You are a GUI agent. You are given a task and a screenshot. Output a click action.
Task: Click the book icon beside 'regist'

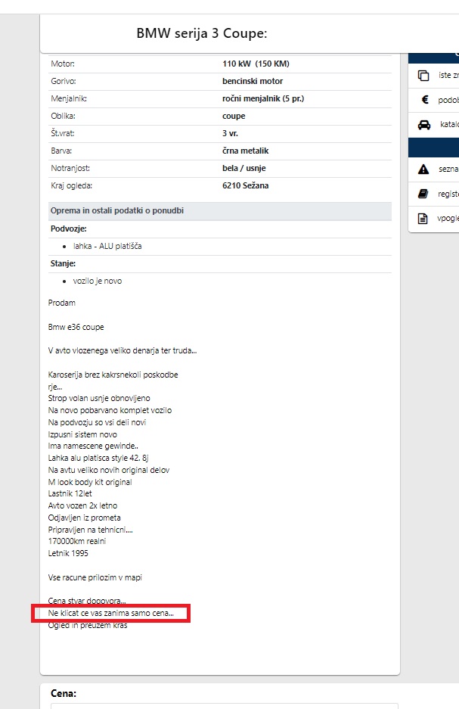(x=423, y=194)
